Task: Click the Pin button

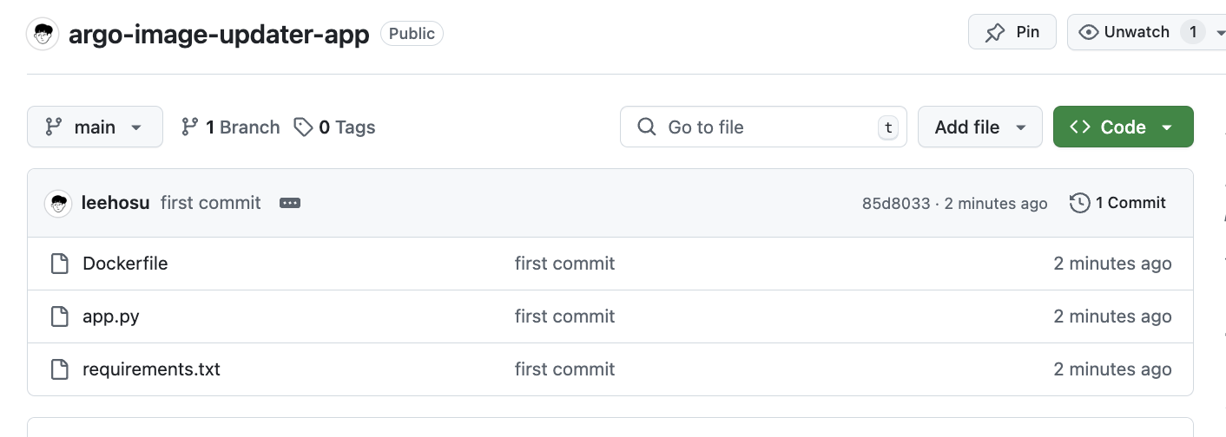Action: (1012, 32)
